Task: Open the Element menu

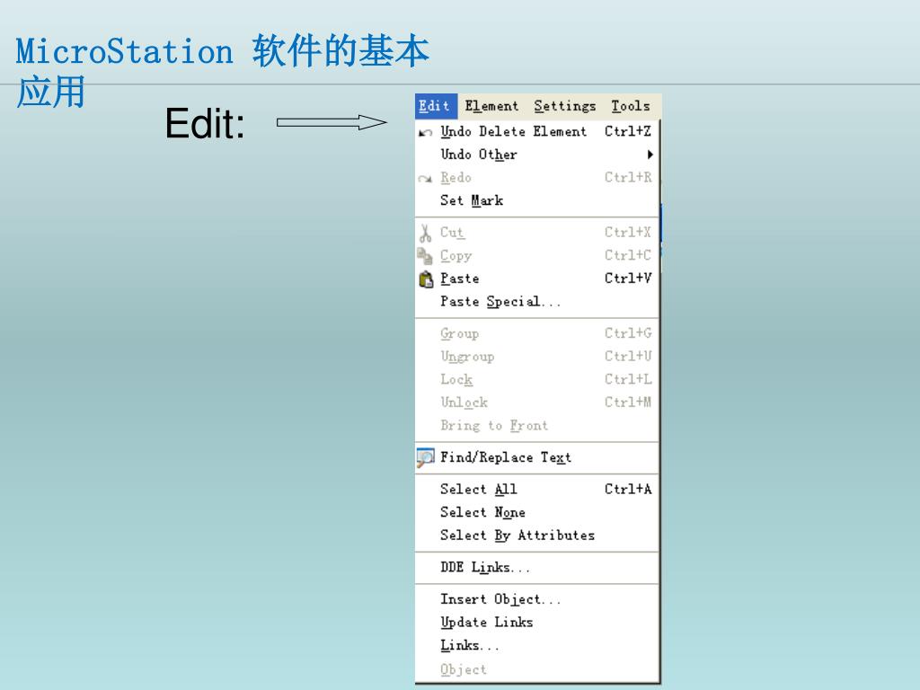Action: point(491,106)
